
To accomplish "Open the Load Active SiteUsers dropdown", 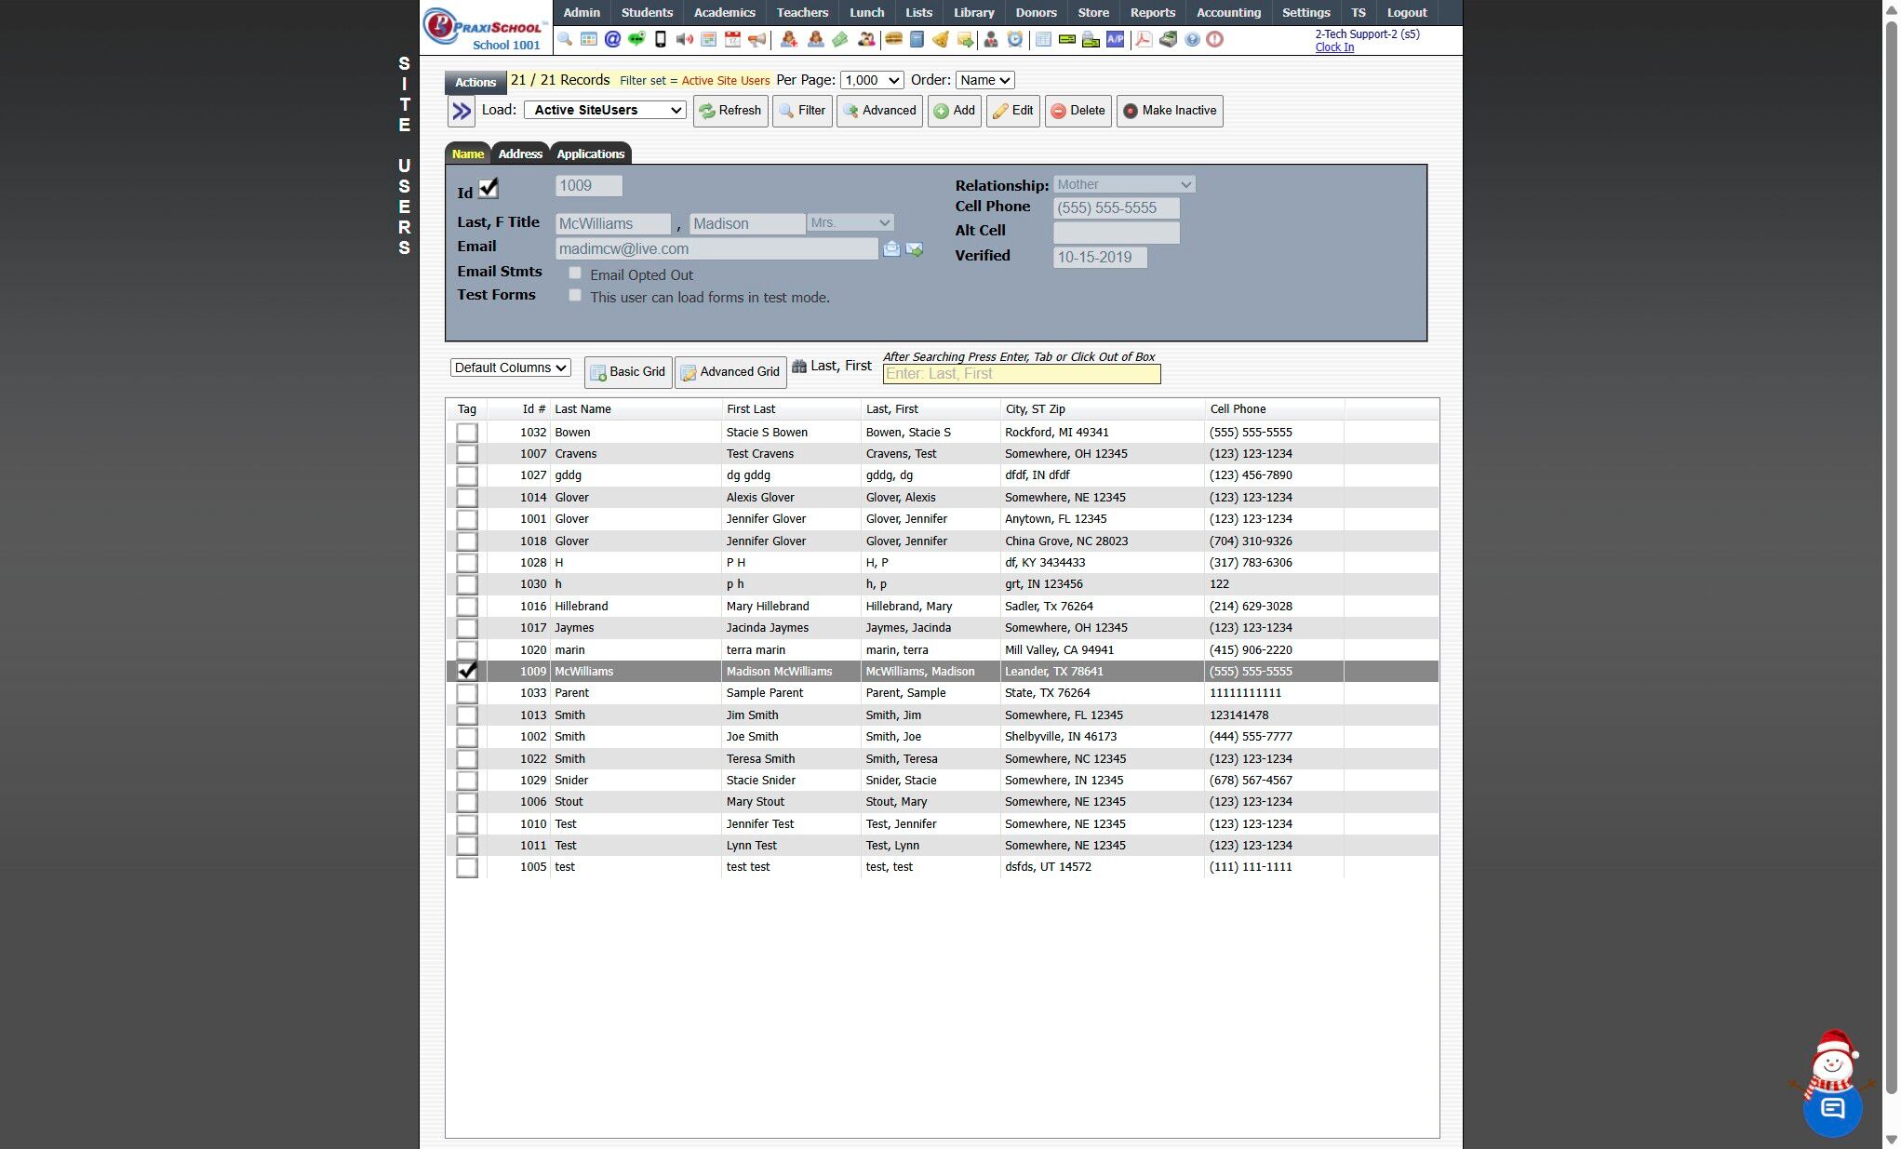I will pyautogui.click(x=605, y=110).
